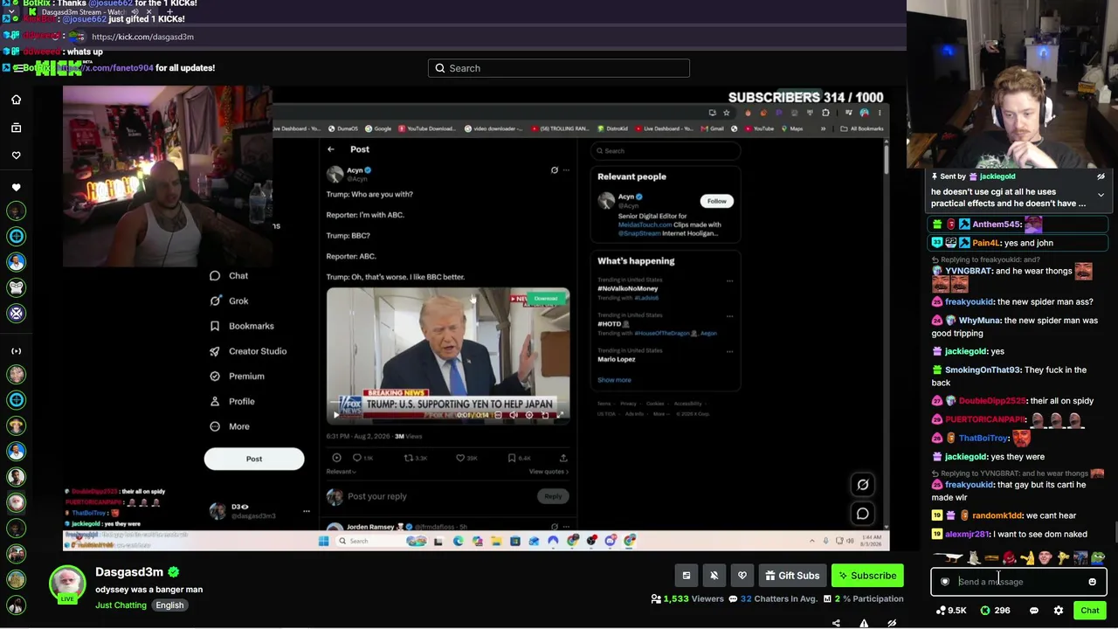This screenshot has width=1118, height=629.
Task: Open the floating messages button
Action: 863,514
